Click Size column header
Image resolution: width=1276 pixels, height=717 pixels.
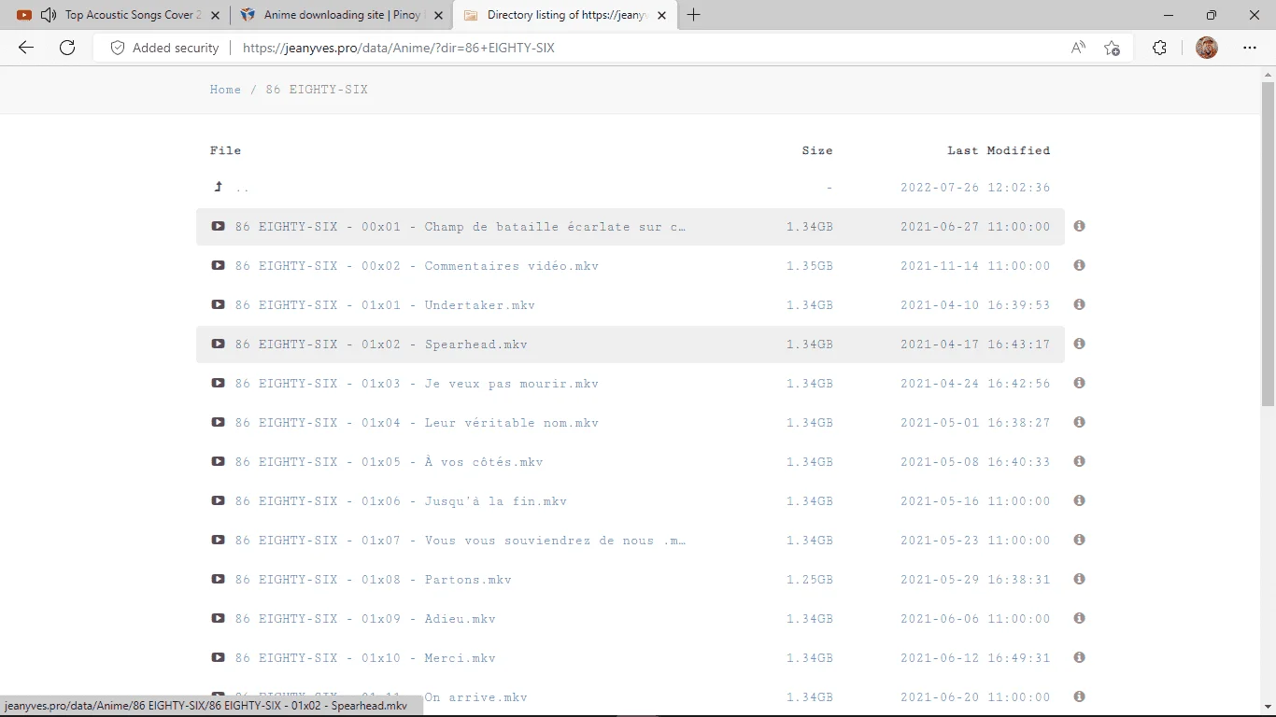tap(816, 150)
